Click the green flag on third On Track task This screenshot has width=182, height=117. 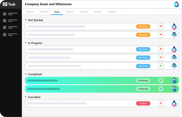[161, 66]
